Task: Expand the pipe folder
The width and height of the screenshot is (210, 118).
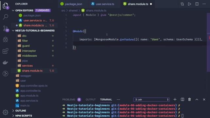Action: pyautogui.click(x=25, y=61)
